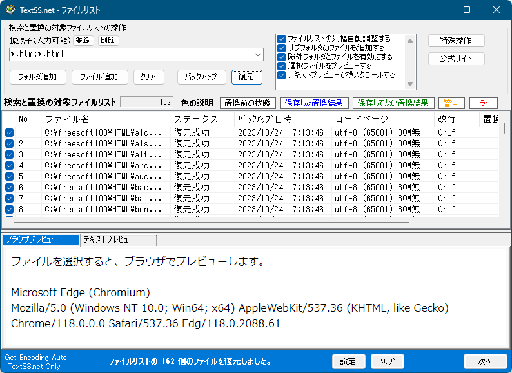The height and width of the screenshot is (373, 512).
Task: Click the 次へ button
Action: [484, 361]
